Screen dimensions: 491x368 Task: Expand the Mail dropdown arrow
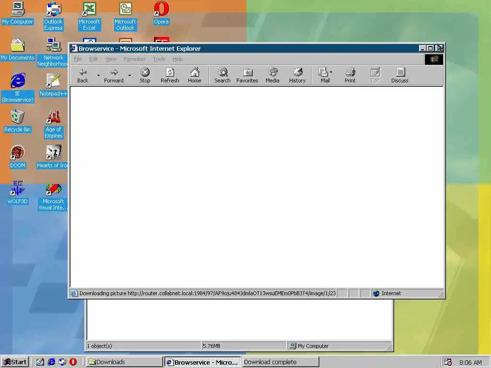(x=331, y=72)
